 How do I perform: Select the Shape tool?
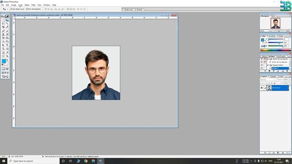7,49
